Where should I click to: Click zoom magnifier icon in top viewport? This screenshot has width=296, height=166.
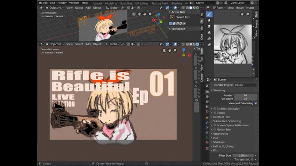click(x=150, y=14)
